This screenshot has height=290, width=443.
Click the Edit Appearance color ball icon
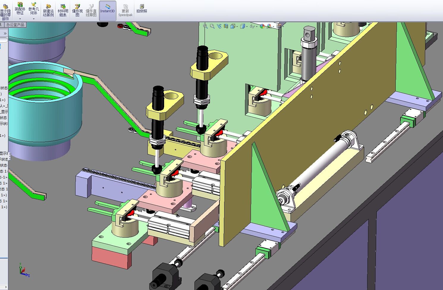point(262,26)
